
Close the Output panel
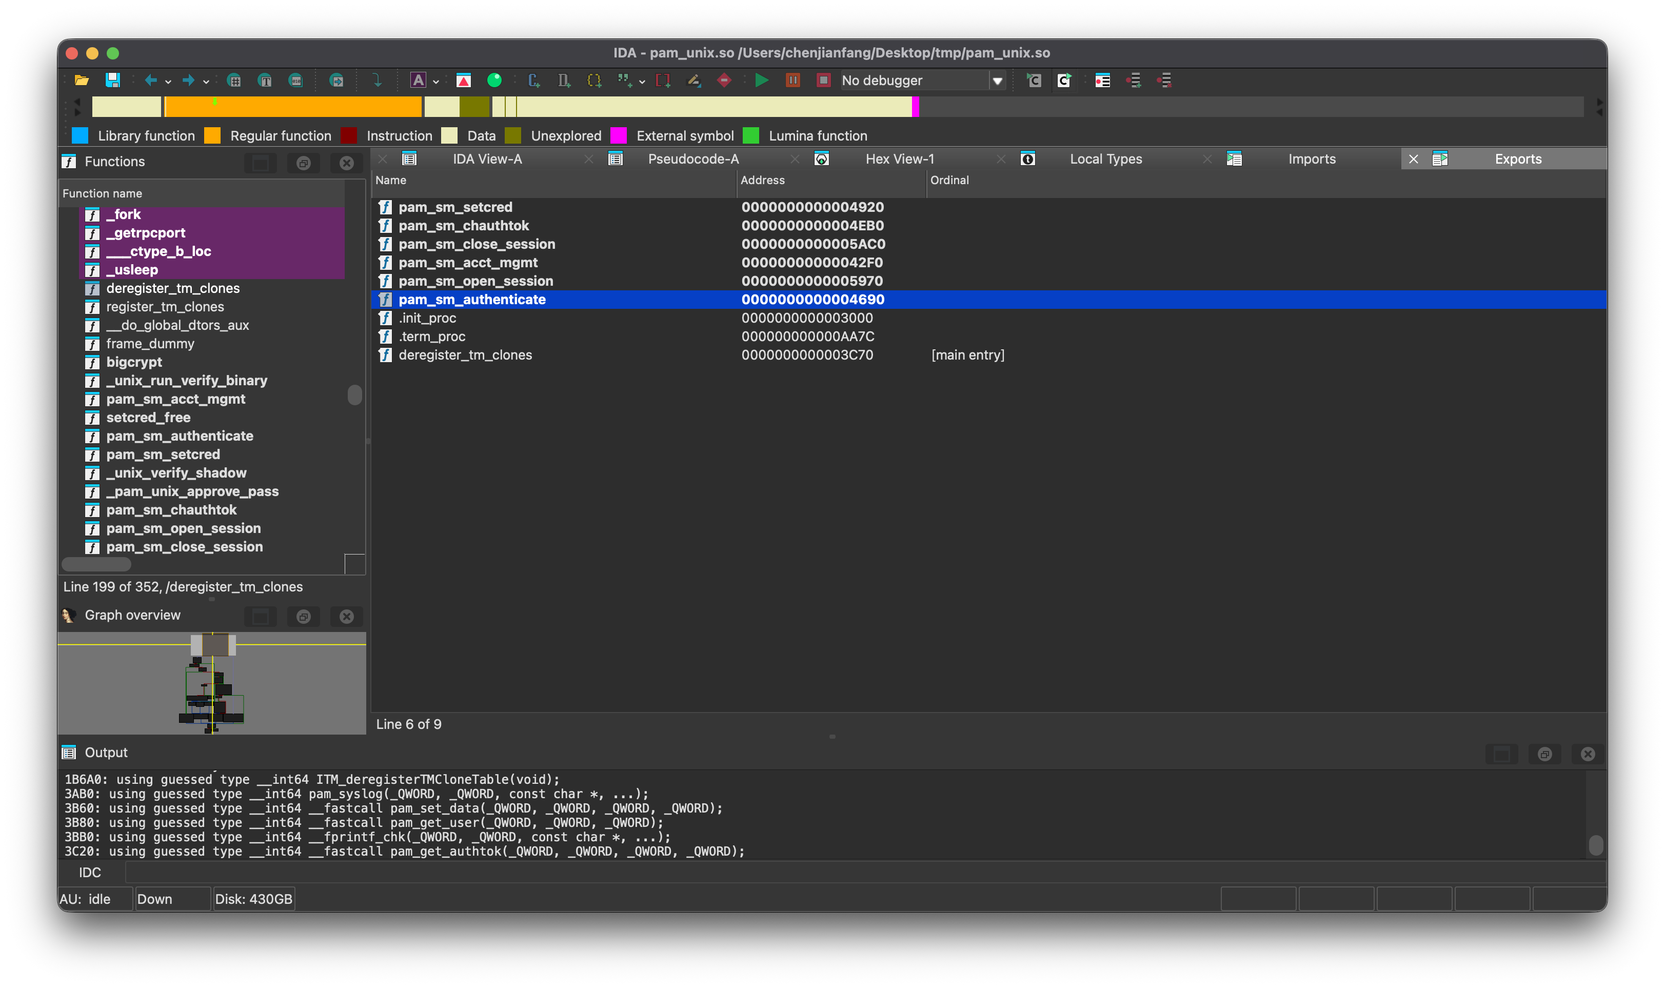(x=1588, y=754)
